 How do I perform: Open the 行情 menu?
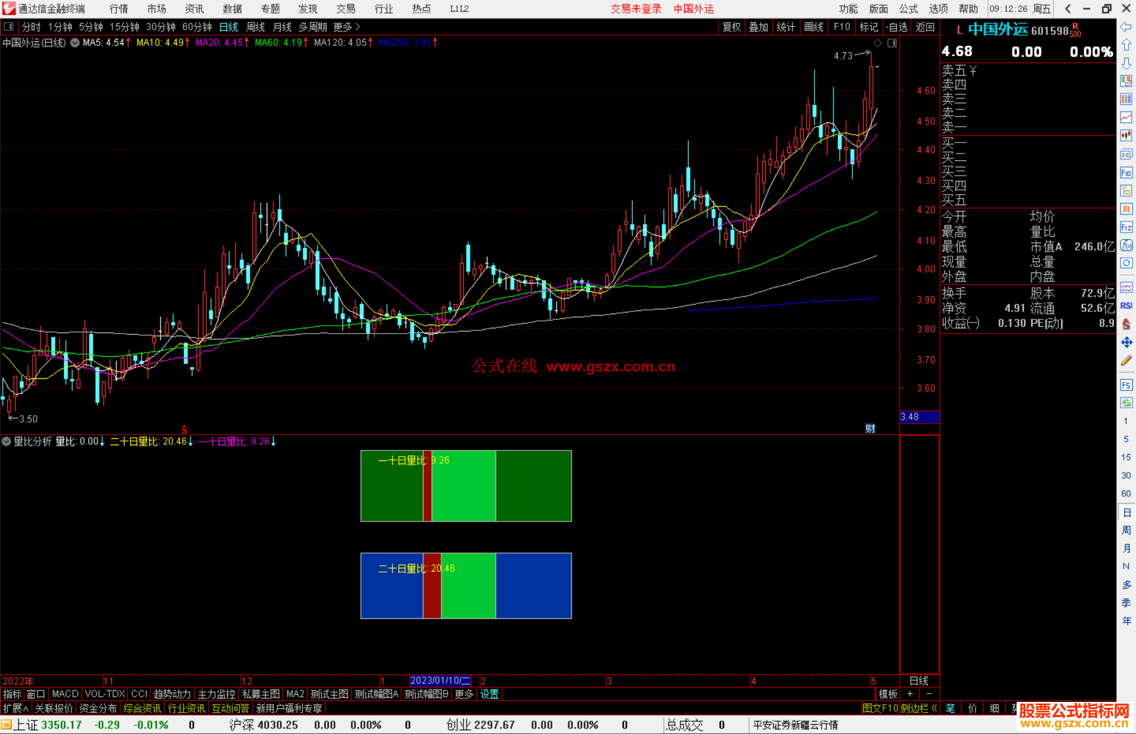(119, 9)
